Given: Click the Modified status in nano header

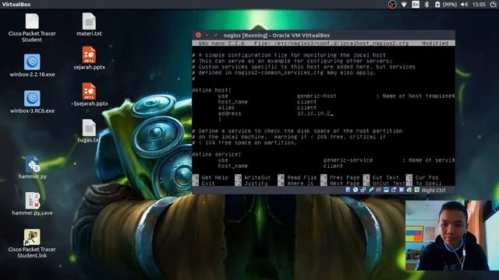Looking at the screenshot, I should [x=435, y=44].
